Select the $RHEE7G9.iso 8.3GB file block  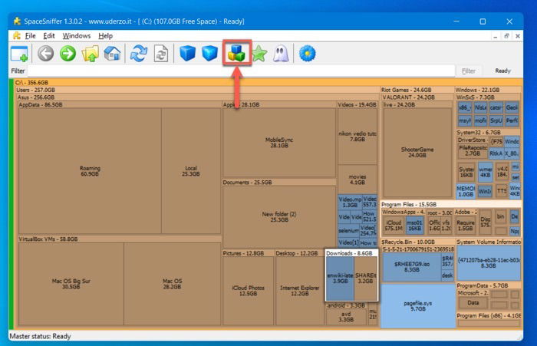tap(412, 267)
